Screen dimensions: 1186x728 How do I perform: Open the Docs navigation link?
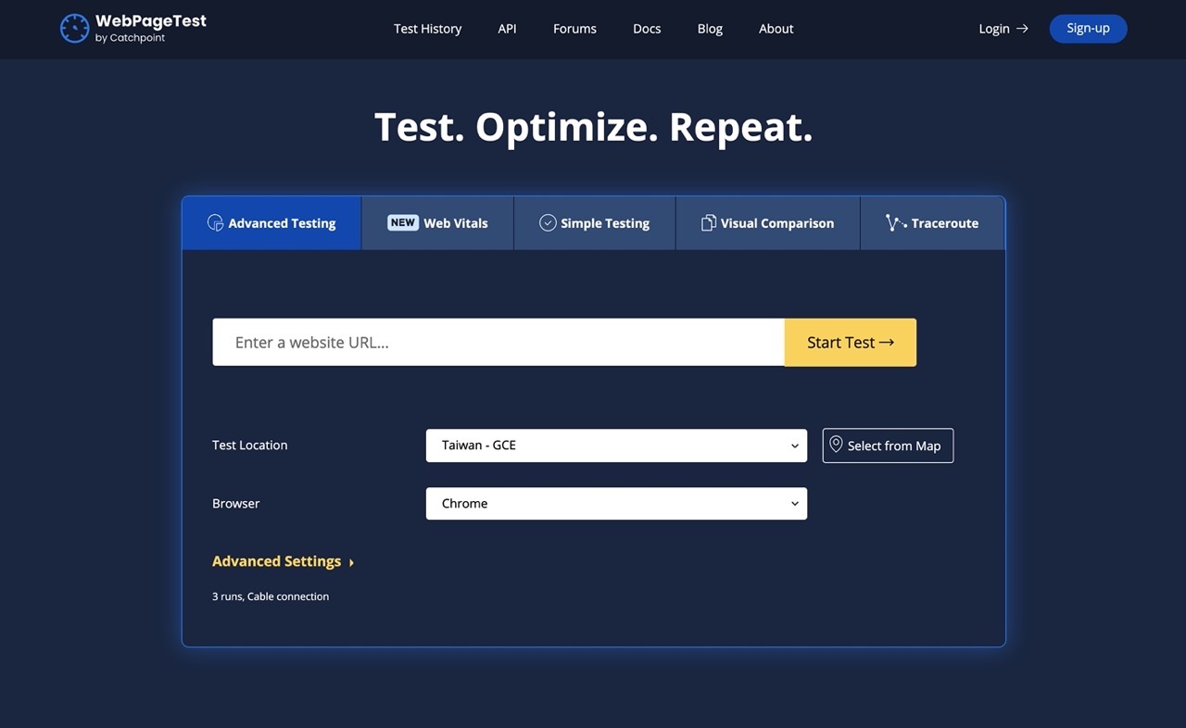tap(647, 29)
